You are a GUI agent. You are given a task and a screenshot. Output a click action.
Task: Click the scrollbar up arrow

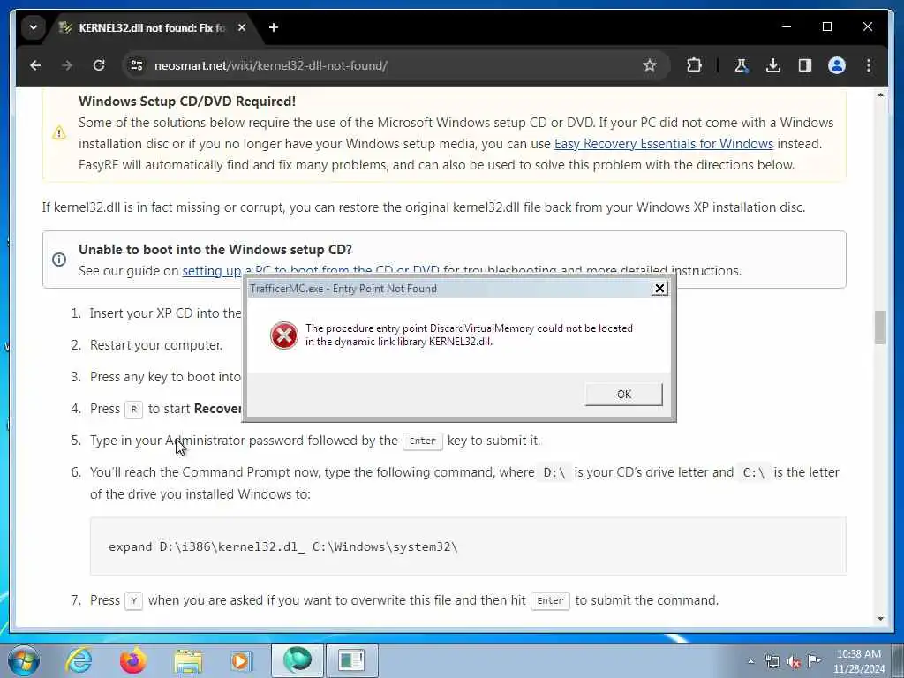click(880, 94)
